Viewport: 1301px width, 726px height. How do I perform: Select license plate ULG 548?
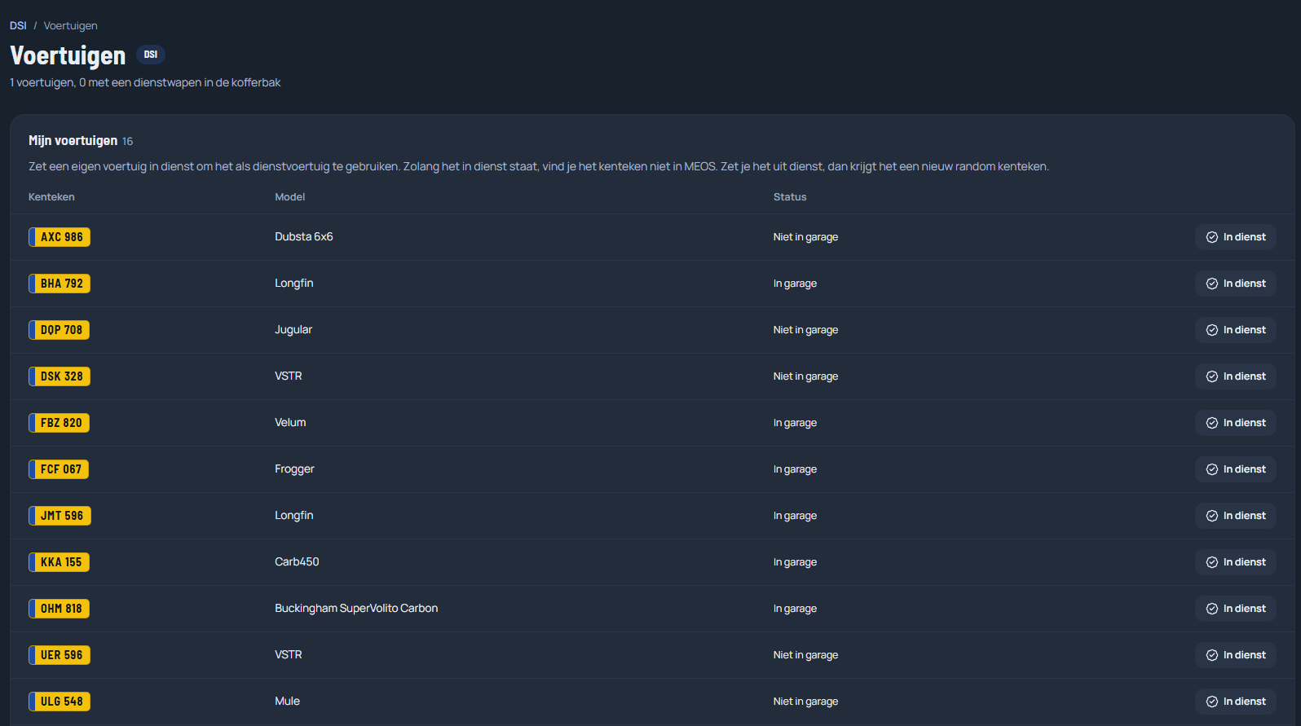point(60,702)
